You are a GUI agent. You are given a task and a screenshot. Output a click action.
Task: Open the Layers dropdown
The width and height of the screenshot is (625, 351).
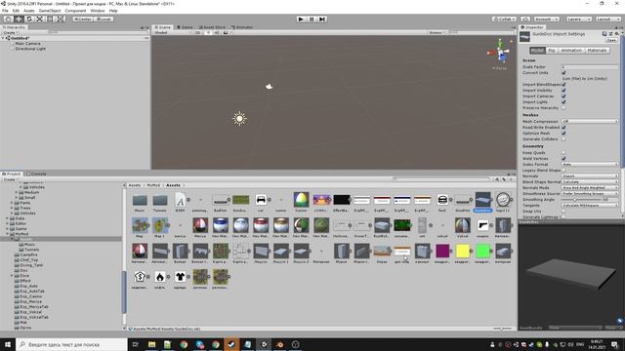point(578,19)
